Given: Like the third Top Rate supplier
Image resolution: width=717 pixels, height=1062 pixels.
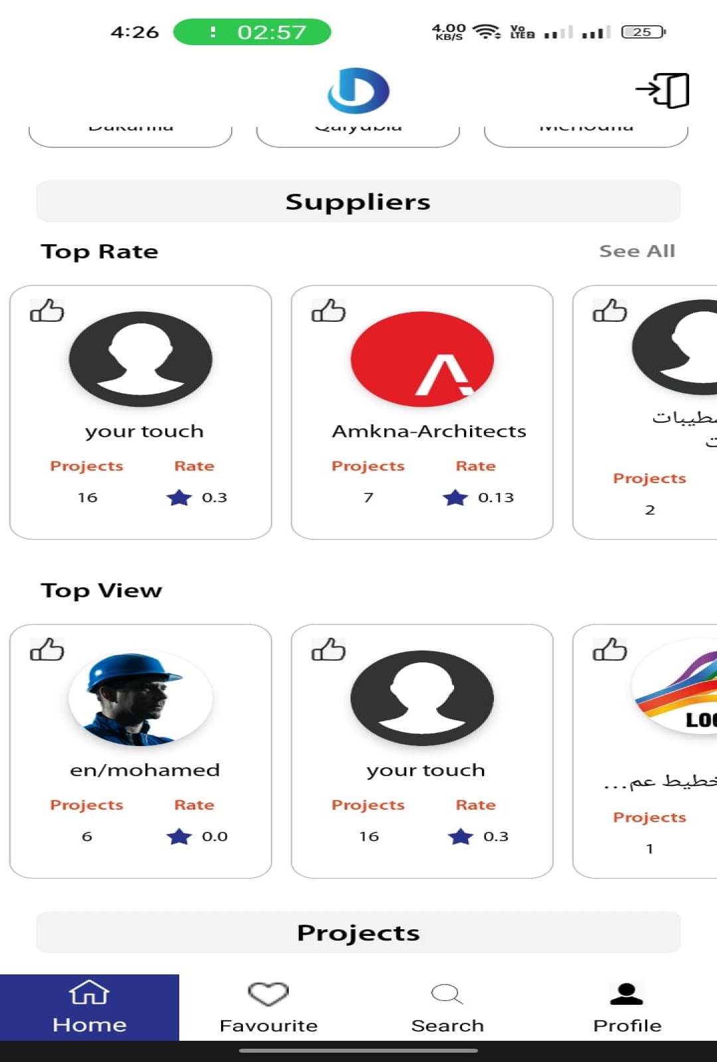Looking at the screenshot, I should tap(610, 310).
